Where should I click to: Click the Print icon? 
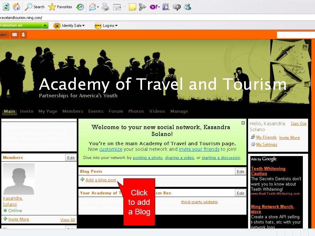coord(105,7)
